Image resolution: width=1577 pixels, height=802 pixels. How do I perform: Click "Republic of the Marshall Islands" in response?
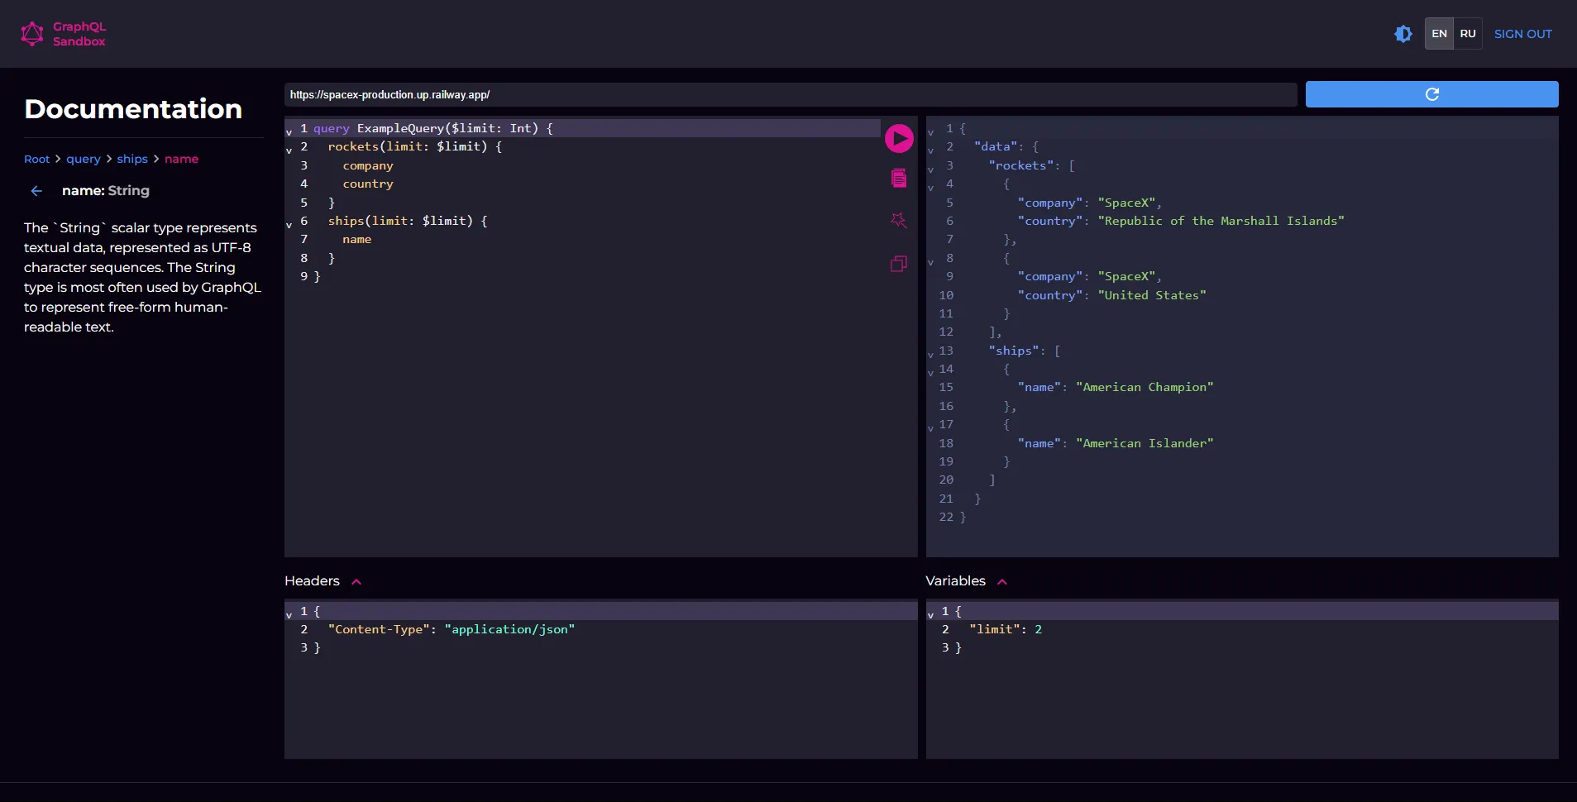(x=1221, y=221)
